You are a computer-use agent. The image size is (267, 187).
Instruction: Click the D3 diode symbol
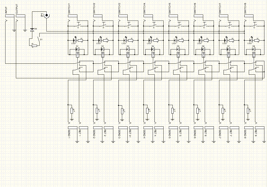click(x=128, y=49)
